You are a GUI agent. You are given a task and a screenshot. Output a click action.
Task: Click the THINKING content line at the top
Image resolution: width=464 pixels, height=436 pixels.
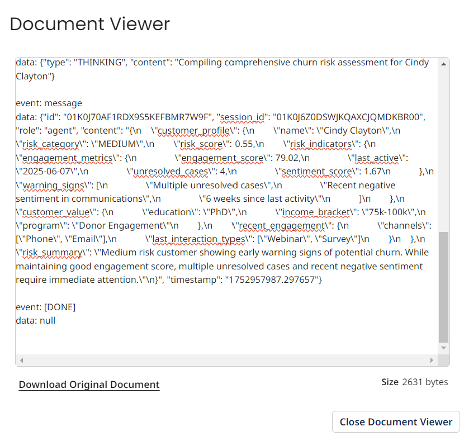224,62
